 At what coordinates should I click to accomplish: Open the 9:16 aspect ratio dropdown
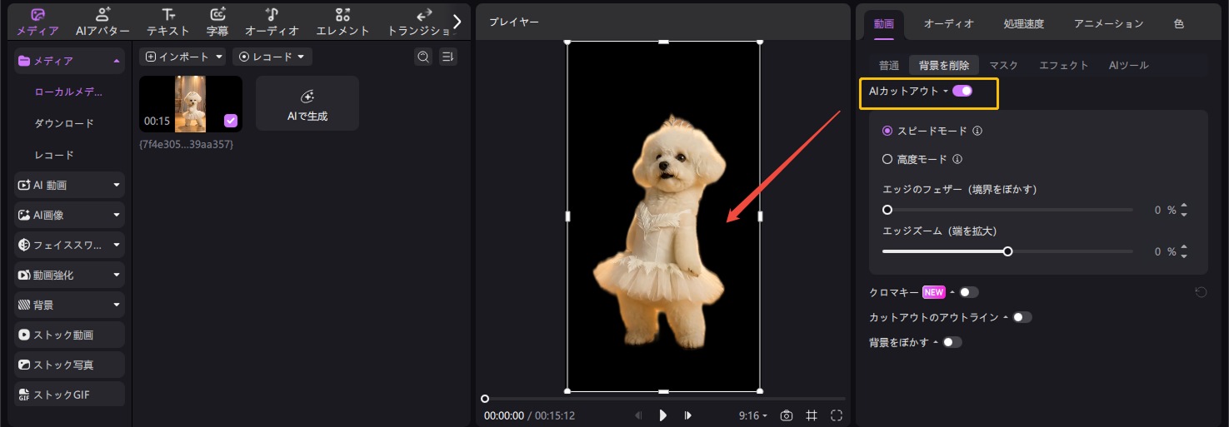point(752,415)
